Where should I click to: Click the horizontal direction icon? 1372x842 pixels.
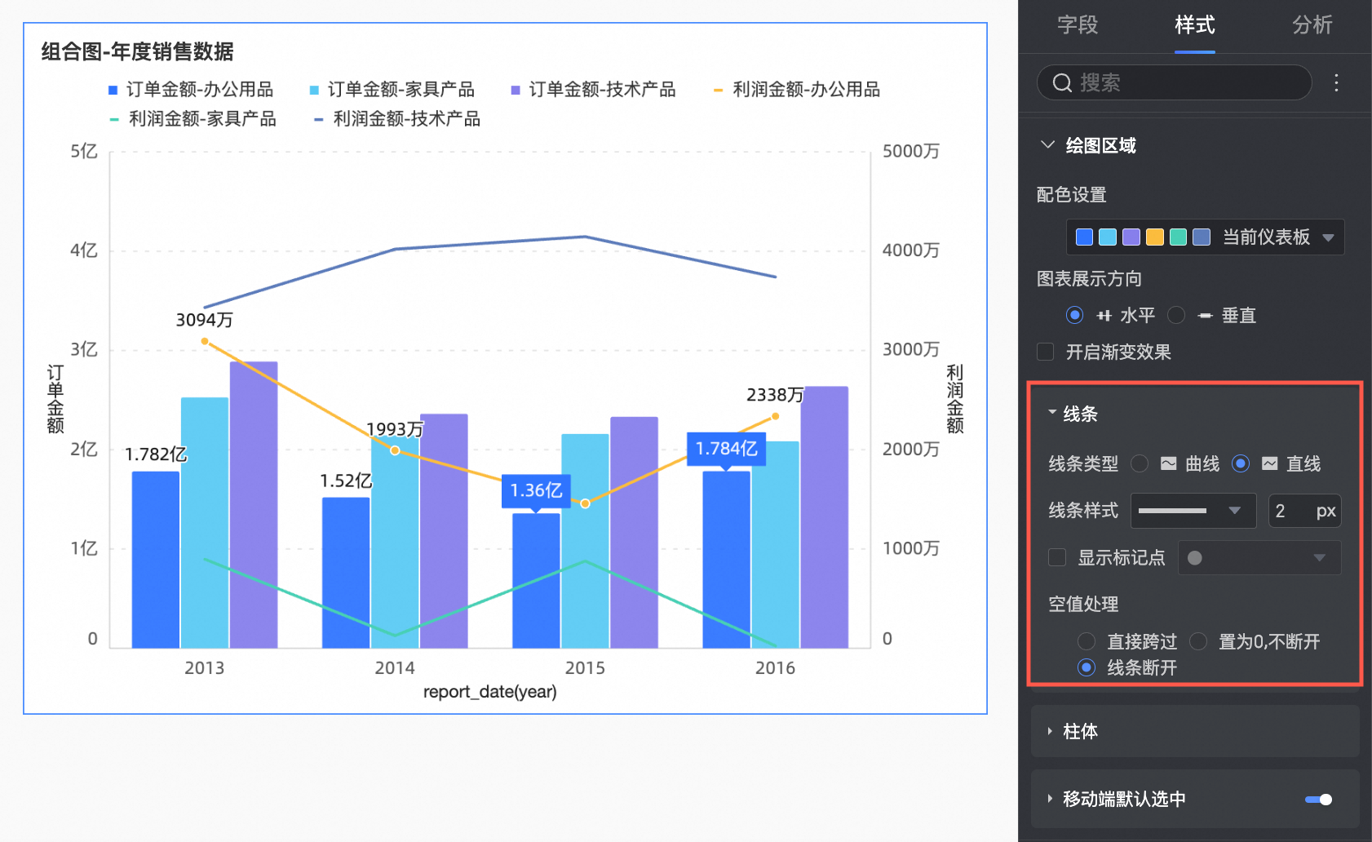tap(1104, 316)
